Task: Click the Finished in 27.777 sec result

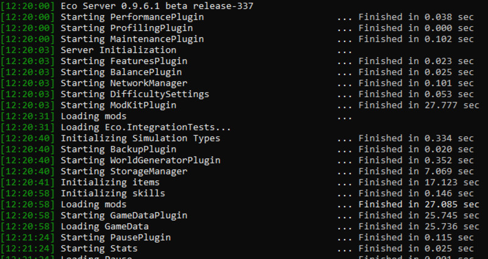Action: (419, 105)
